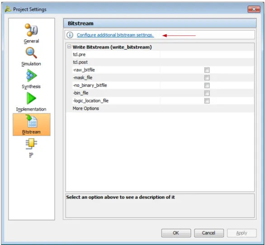Open Configure additional bitstream settings link

[x=115, y=35]
